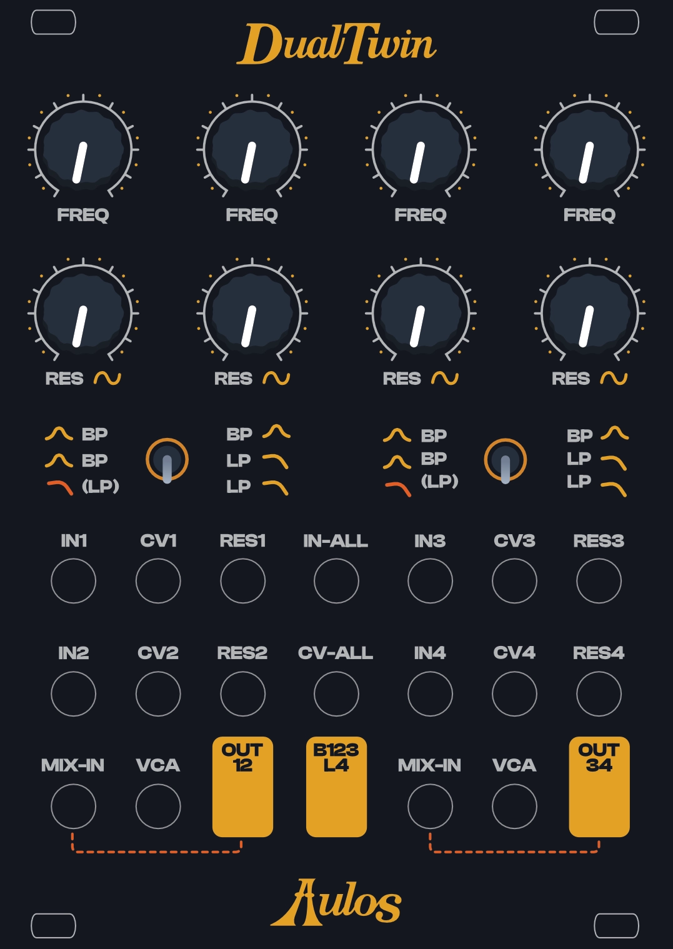Viewport: 673px width, 949px height.
Task: Flip the left BP/LP filter mode switch
Action: pos(167,461)
